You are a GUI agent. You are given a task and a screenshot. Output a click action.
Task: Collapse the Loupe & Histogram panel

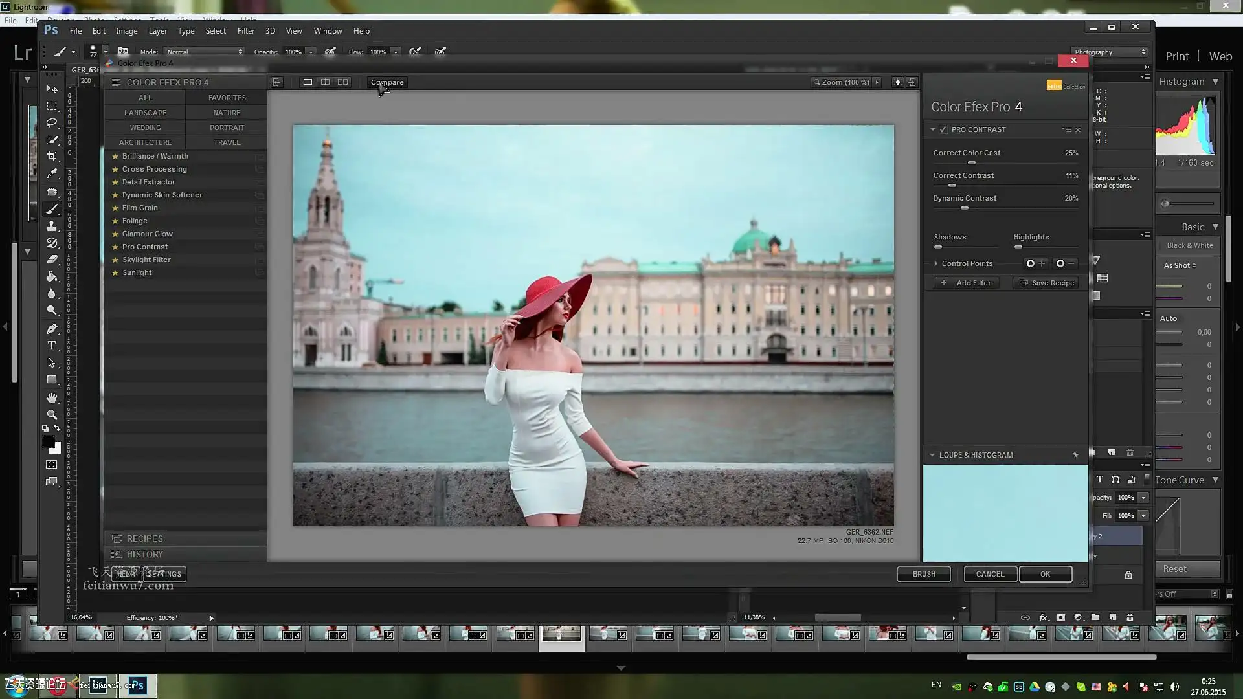pyautogui.click(x=932, y=455)
